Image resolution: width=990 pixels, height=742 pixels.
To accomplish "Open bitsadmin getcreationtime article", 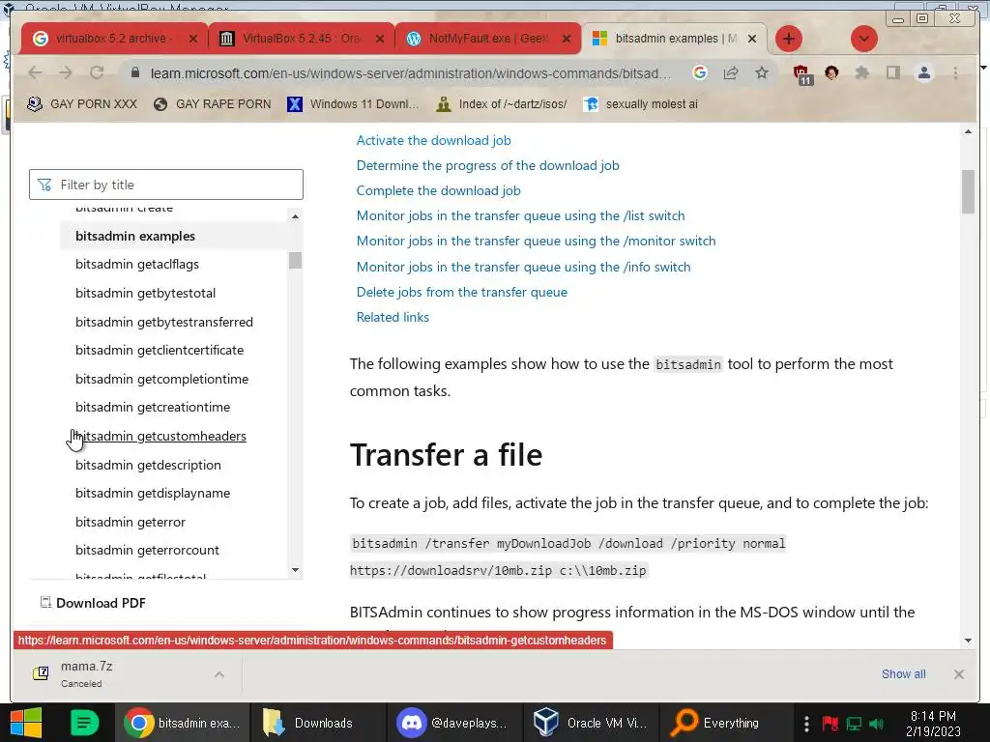I will [x=153, y=408].
